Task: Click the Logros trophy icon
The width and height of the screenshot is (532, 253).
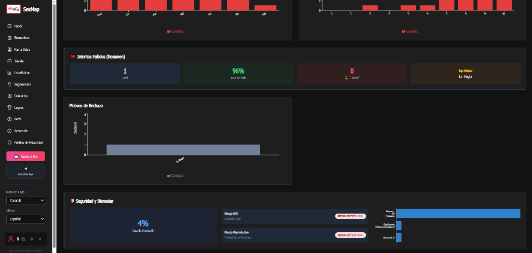Action: [x=9, y=108]
